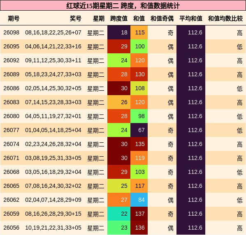Select issue number 26056
The height and width of the screenshot is (235, 246).
(11, 228)
